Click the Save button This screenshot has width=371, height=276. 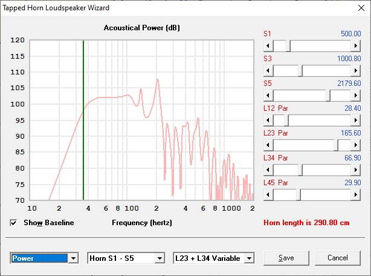pos(286,258)
